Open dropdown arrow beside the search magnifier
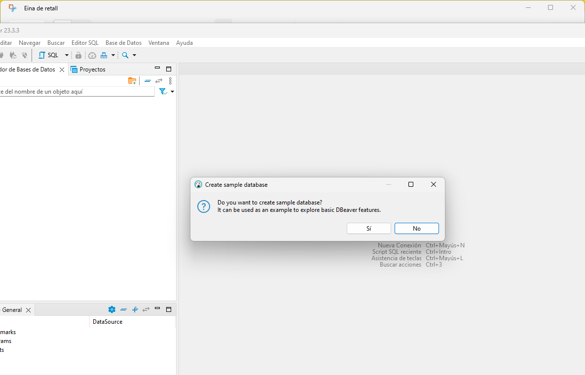Viewport: 585px width, 375px height. [134, 55]
